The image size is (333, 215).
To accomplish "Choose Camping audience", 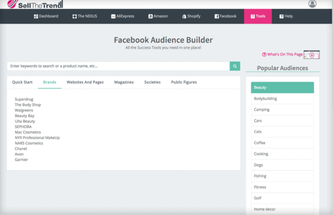I will click(x=283, y=109).
